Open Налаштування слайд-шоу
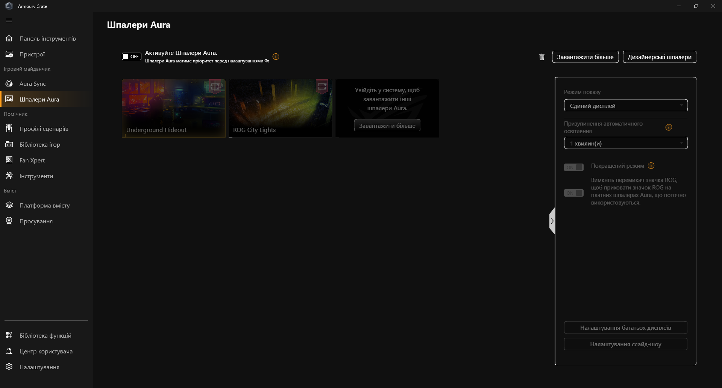This screenshot has height=388, width=722. coord(626,344)
